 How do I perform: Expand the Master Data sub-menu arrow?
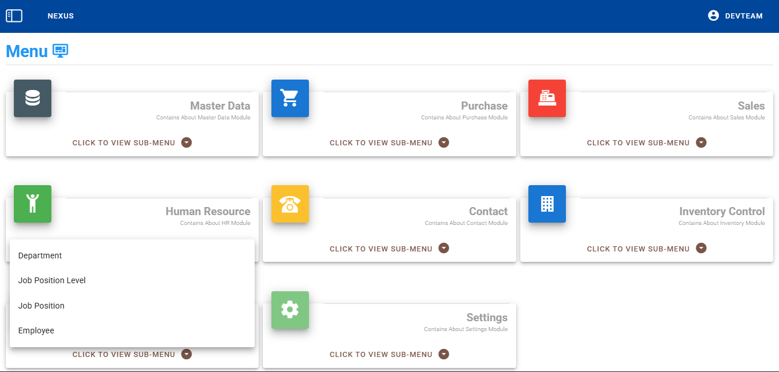tap(187, 142)
